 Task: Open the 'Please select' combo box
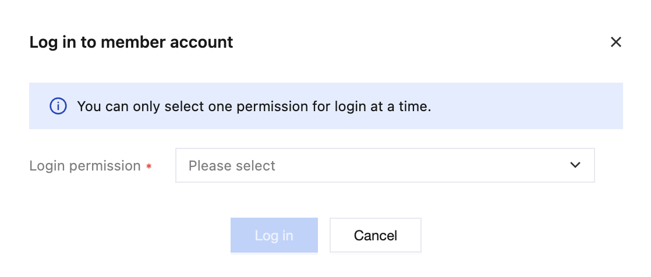click(x=384, y=165)
